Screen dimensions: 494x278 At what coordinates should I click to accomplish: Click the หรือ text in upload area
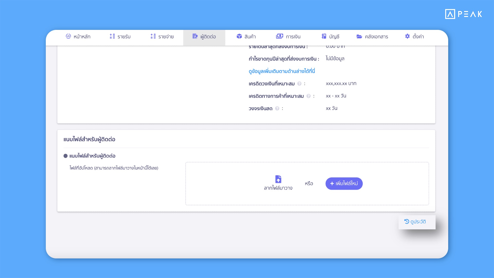pos(309,184)
